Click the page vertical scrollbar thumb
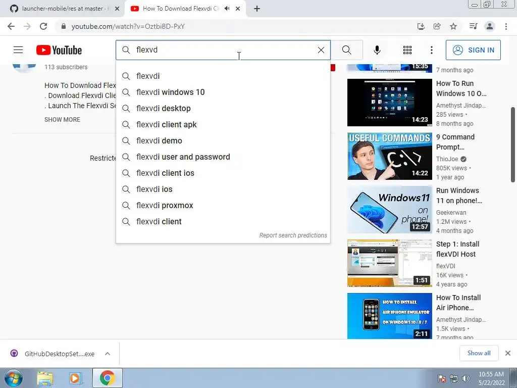 point(513,144)
